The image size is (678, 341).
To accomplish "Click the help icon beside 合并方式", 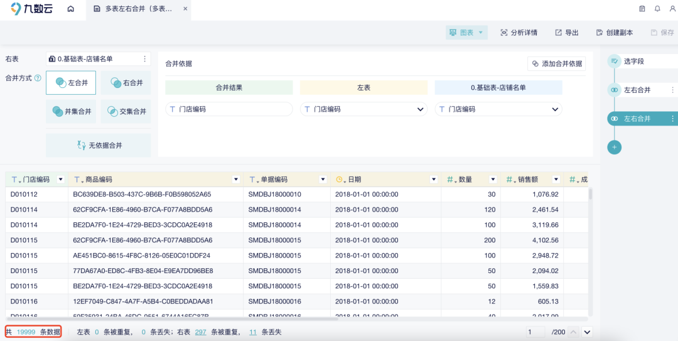I will tap(38, 78).
